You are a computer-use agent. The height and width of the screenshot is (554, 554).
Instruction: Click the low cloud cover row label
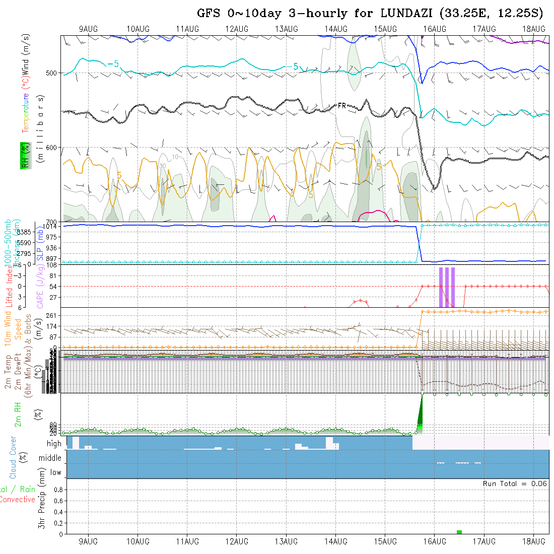click(x=56, y=472)
